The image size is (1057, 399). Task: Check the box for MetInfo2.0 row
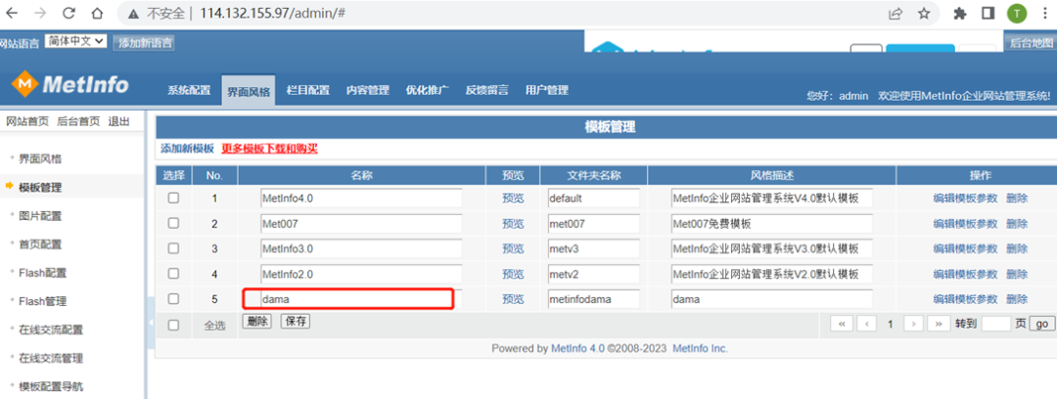point(173,274)
